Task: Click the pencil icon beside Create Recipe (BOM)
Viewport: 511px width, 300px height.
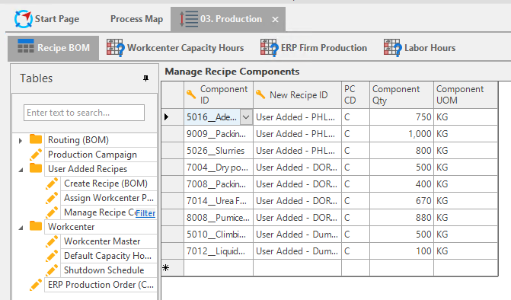Action: click(52, 183)
